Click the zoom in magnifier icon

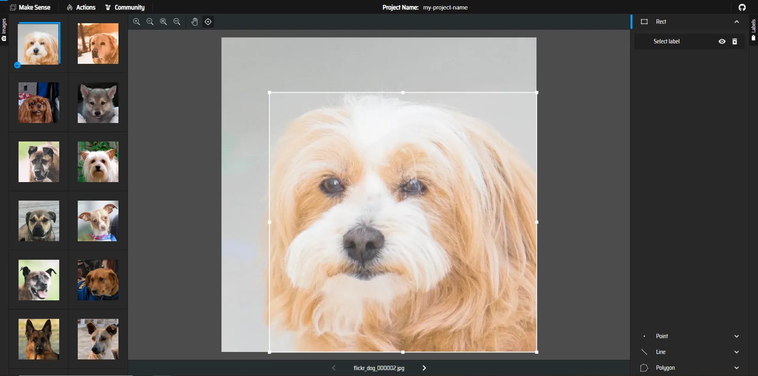pyautogui.click(x=137, y=22)
